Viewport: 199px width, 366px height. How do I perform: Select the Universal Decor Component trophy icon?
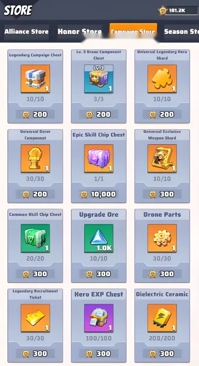(x=35, y=159)
